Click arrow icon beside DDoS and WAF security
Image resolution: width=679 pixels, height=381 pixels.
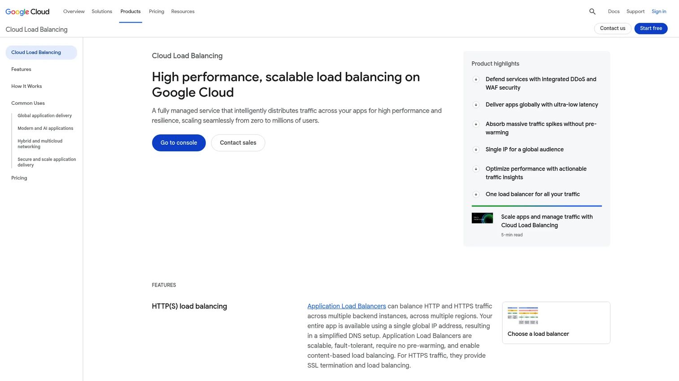[476, 79]
